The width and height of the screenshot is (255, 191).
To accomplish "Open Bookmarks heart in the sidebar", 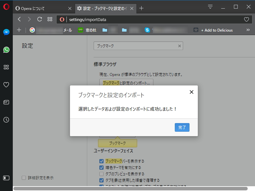I will [6, 85].
